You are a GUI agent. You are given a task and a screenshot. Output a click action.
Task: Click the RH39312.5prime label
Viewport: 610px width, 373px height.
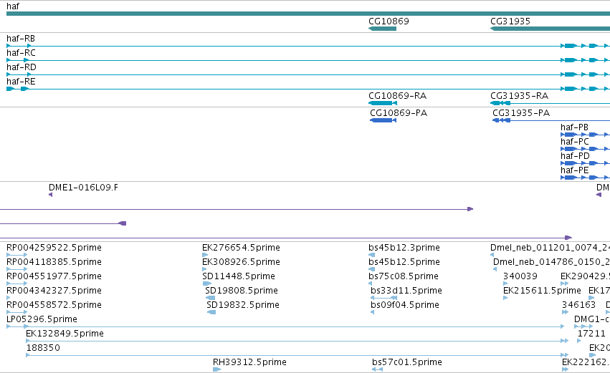click(x=249, y=362)
